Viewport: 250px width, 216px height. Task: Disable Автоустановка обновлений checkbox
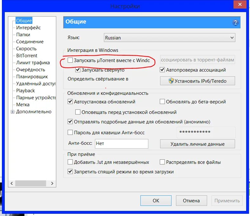tap(70, 101)
